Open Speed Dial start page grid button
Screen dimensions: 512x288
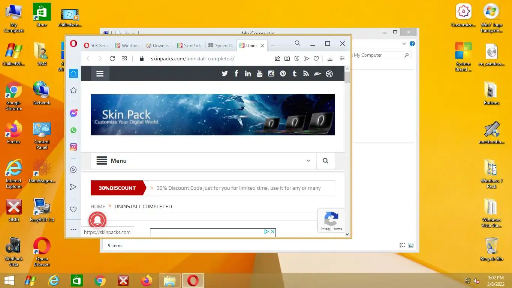124,58
